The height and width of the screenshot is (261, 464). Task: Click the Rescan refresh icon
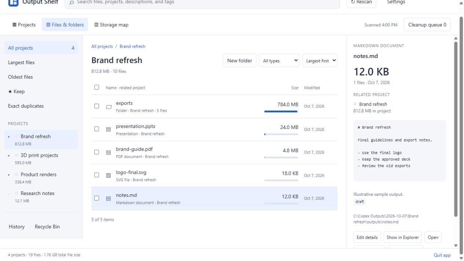pos(353,2)
